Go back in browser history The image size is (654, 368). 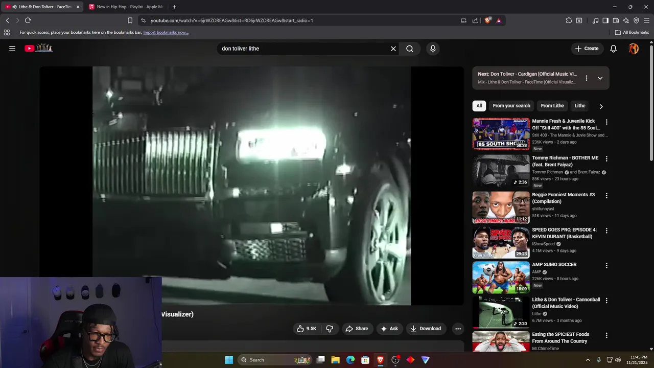(x=8, y=20)
